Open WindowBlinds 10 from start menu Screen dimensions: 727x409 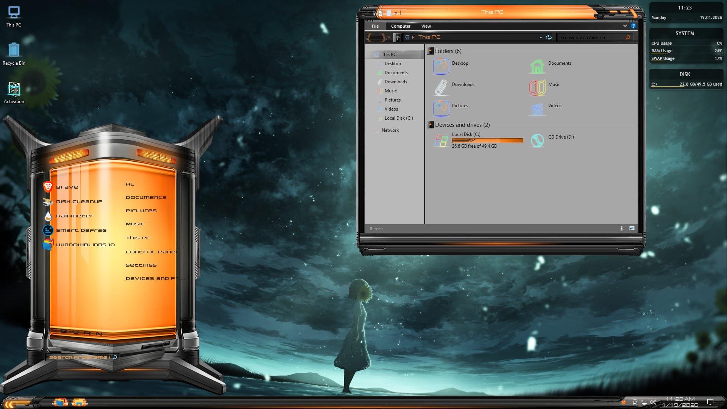tap(79, 245)
